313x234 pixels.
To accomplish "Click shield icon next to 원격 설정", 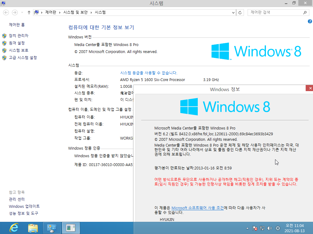I will click(x=4, y=43).
